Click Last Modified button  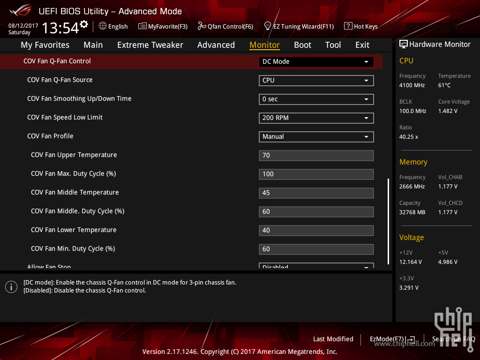point(333,339)
